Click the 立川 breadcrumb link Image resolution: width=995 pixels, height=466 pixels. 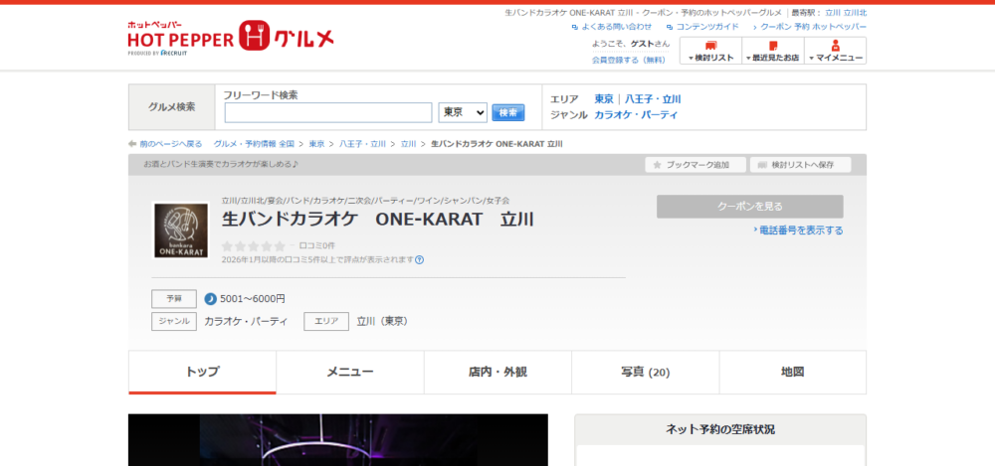(408, 144)
